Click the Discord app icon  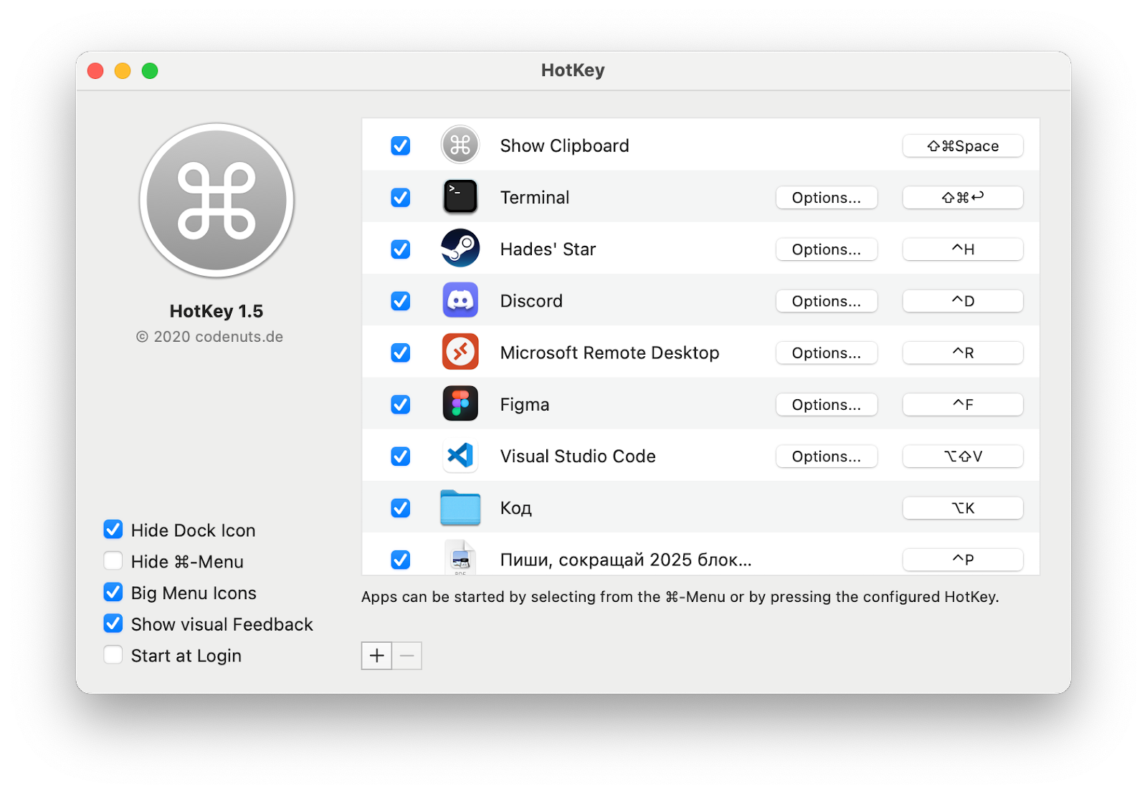pos(460,300)
